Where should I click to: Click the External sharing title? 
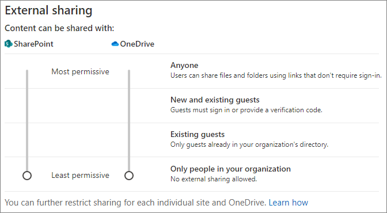click(x=48, y=10)
